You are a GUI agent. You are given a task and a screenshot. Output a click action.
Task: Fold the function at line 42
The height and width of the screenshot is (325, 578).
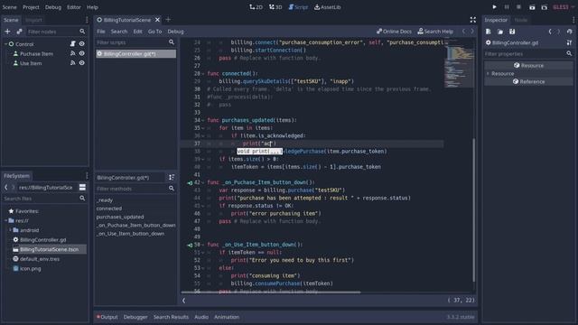[202, 182]
